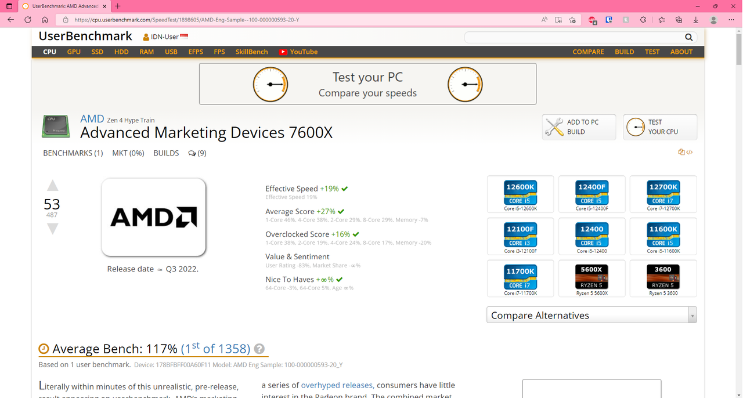Open COMPARE in the navigation bar
Image resolution: width=743 pixels, height=398 pixels.
click(588, 52)
